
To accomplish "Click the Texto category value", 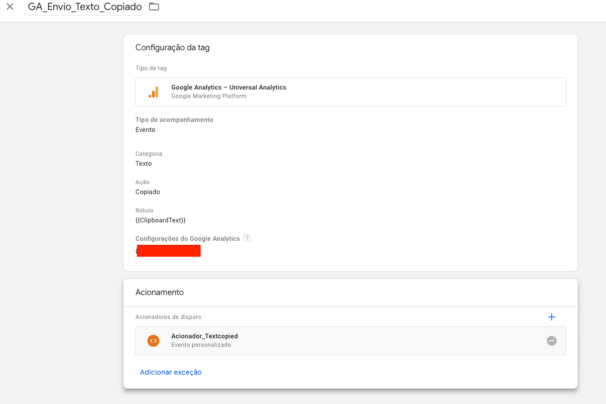I will pyautogui.click(x=143, y=164).
